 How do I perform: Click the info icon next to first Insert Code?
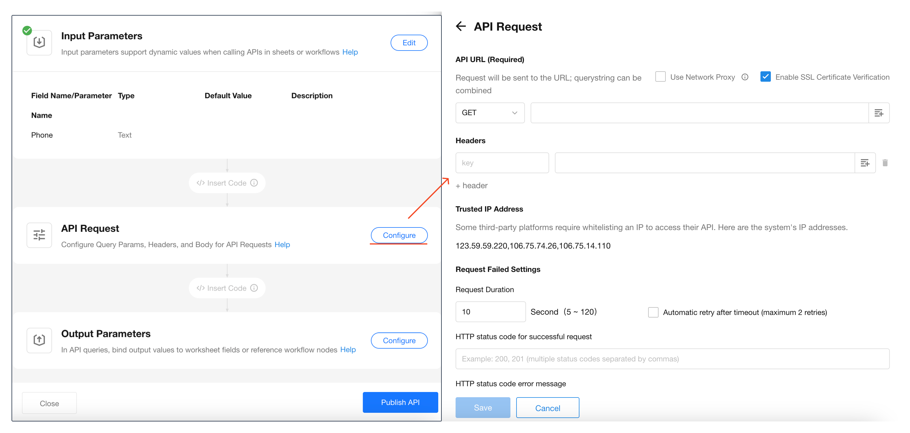(x=254, y=183)
